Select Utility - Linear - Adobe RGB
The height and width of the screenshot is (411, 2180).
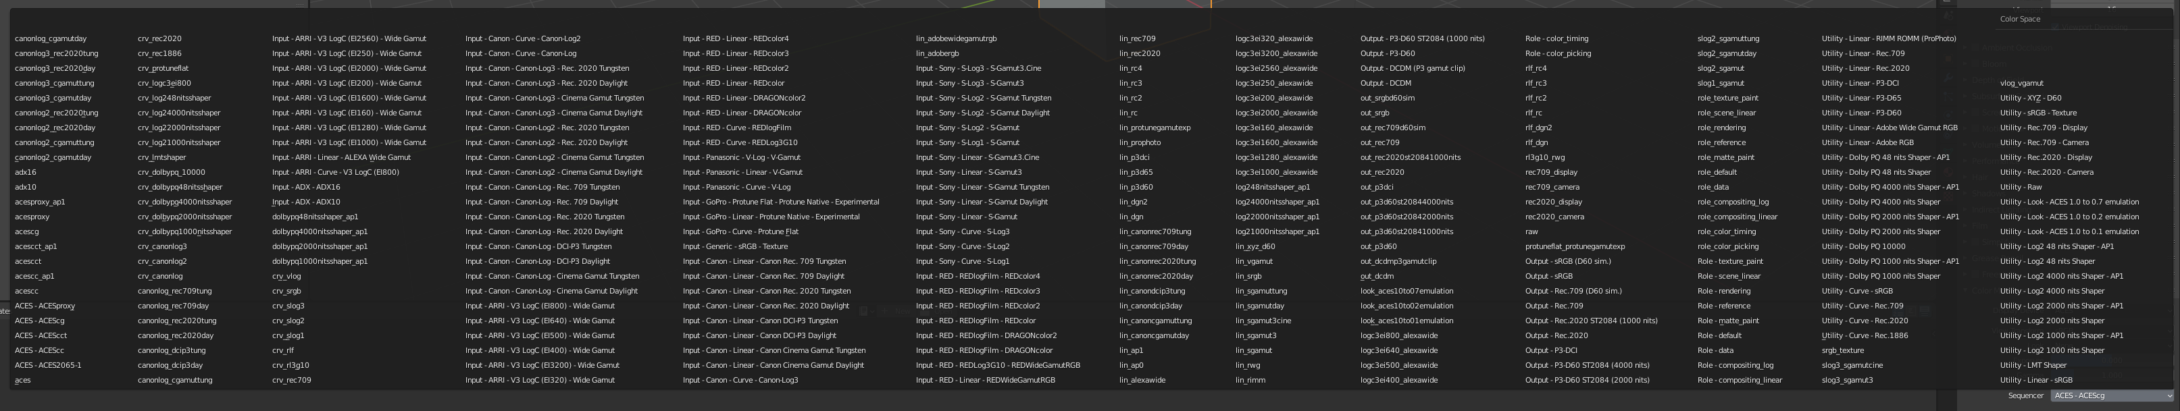click(x=1868, y=142)
